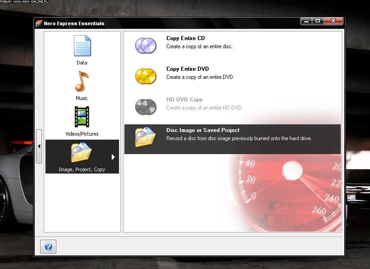Select the Music note icon

coord(82,81)
